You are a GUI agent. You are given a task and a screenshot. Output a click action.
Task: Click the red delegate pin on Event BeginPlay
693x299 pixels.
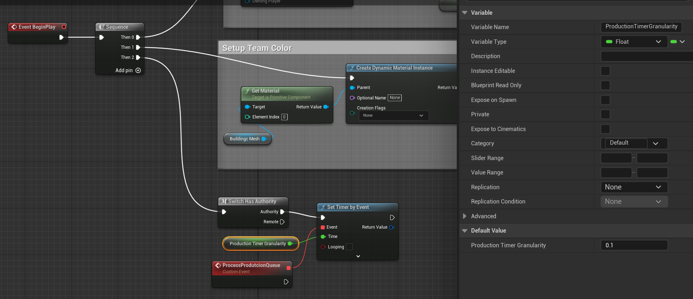(x=64, y=27)
